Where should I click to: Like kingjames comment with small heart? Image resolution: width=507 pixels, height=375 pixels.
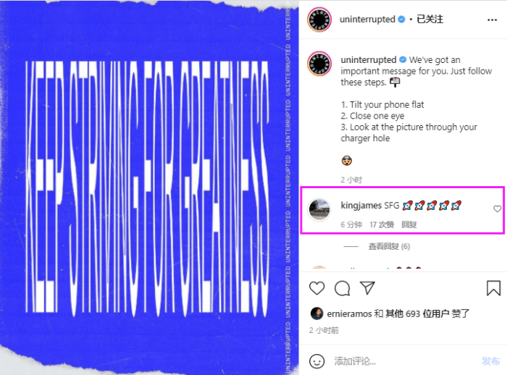498,208
